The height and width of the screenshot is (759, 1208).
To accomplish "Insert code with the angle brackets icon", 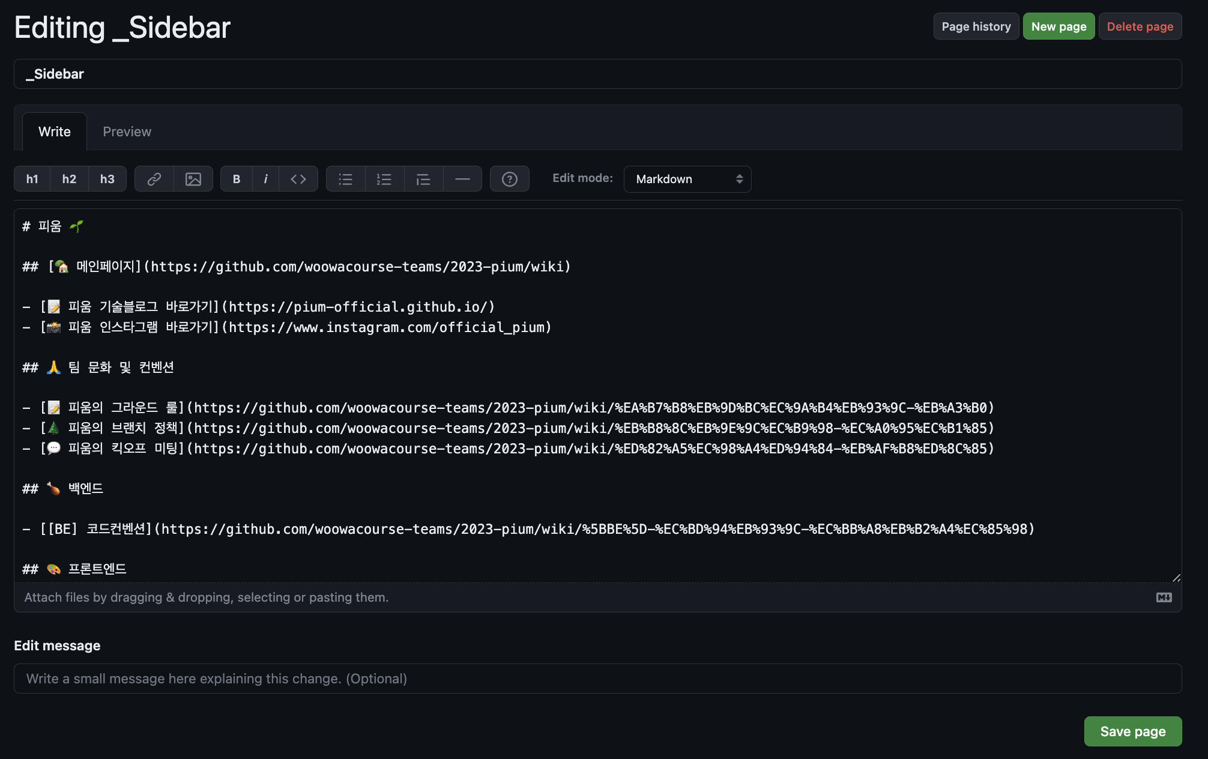I will [x=298, y=179].
